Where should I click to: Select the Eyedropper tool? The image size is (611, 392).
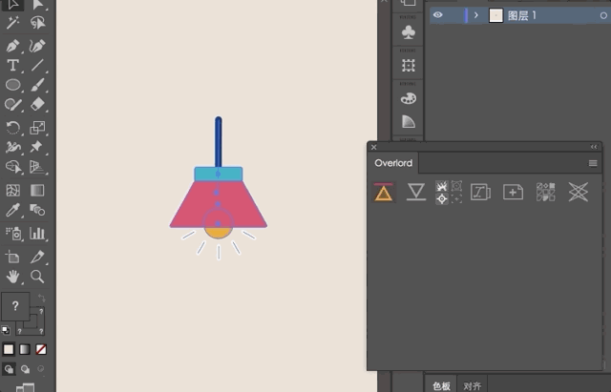pyautogui.click(x=12, y=210)
